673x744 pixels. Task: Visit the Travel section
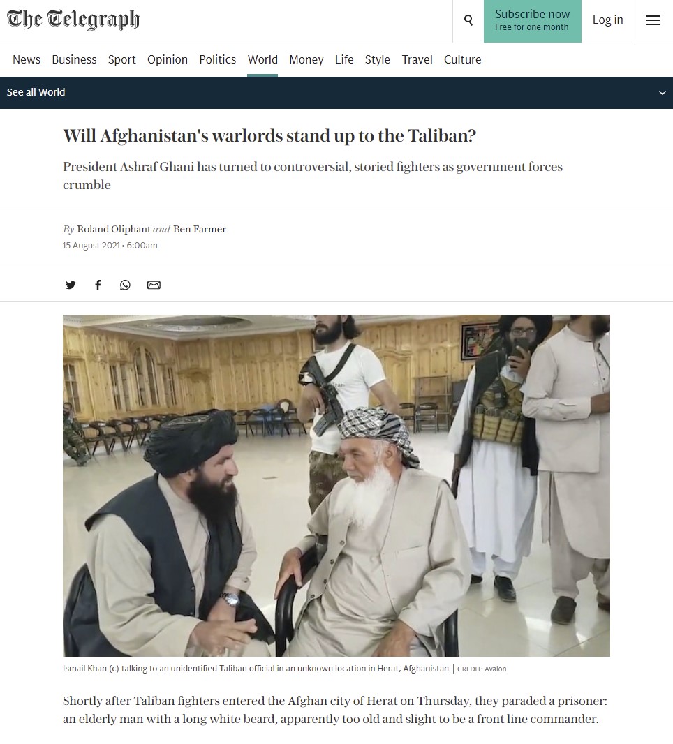[x=417, y=60]
